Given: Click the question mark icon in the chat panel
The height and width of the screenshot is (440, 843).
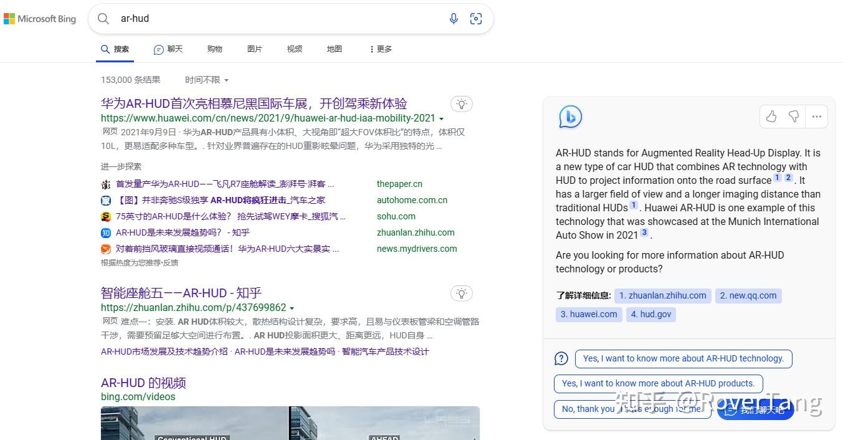Looking at the screenshot, I should [561, 358].
